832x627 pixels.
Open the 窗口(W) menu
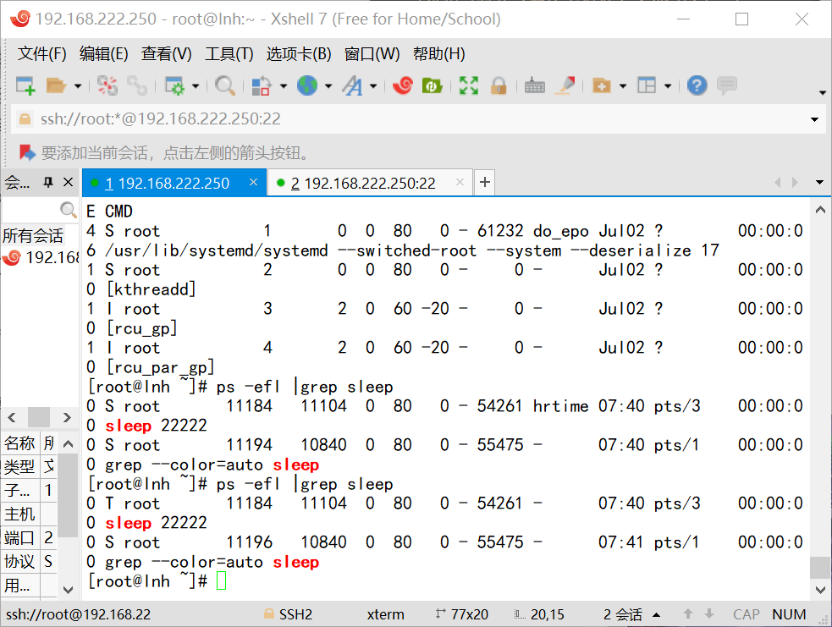coord(372,53)
